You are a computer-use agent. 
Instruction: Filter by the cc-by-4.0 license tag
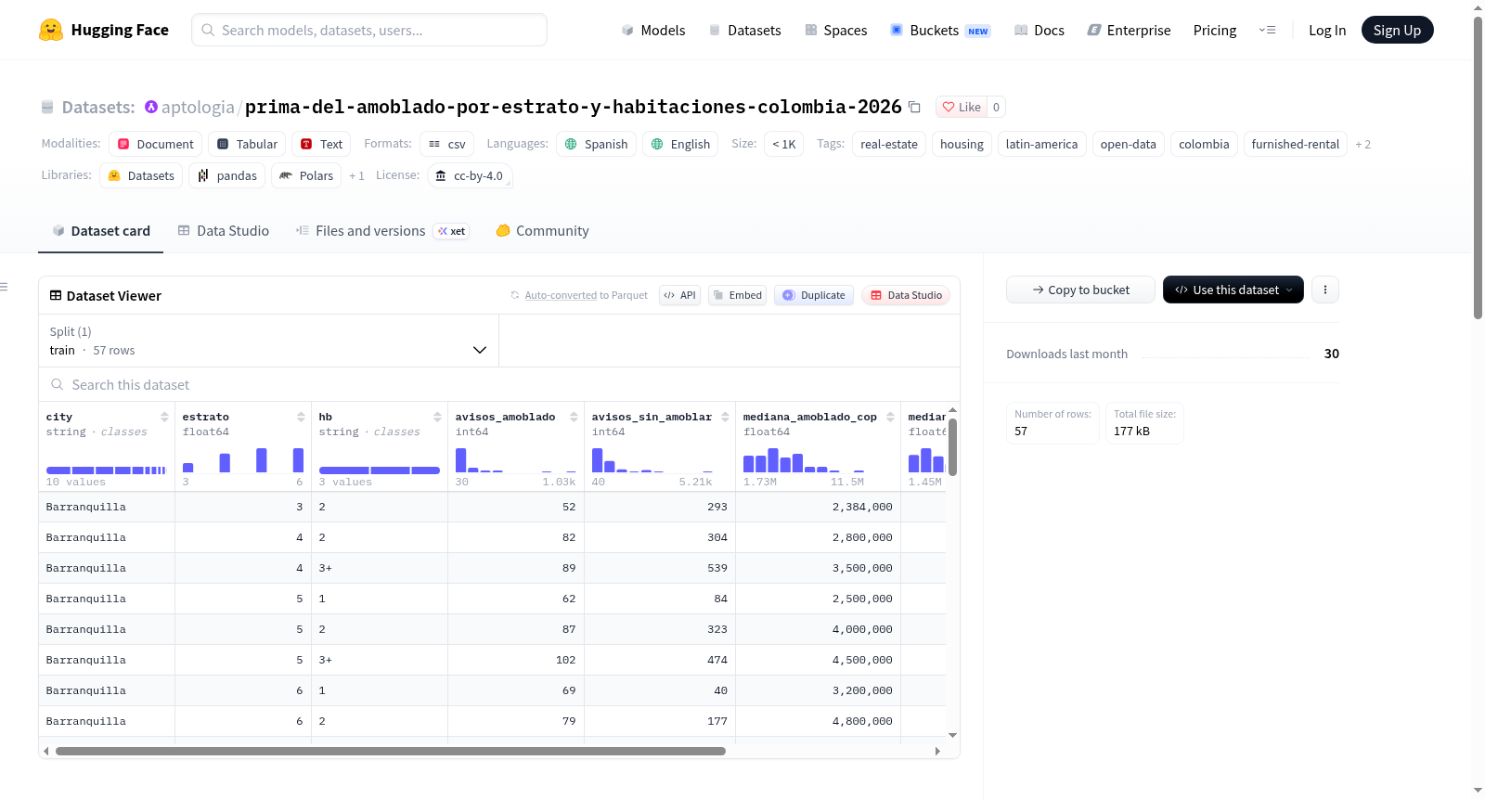470,175
